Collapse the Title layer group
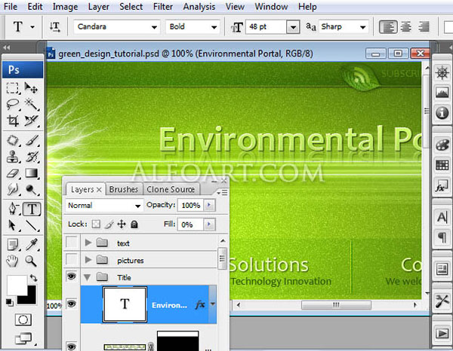The height and width of the screenshot is (351, 453). coord(88,277)
